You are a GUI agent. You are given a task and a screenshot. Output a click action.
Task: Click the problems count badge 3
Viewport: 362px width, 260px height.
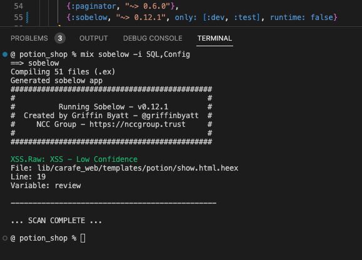60,38
